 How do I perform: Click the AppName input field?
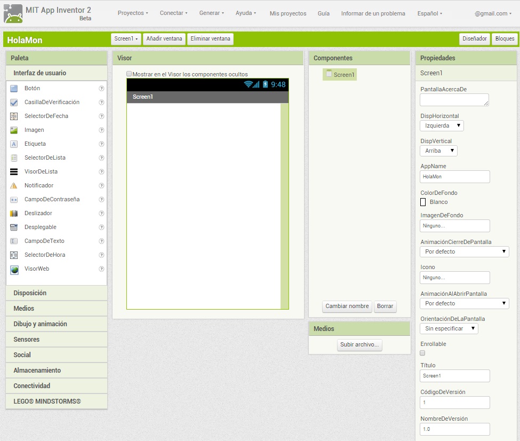(x=455, y=177)
